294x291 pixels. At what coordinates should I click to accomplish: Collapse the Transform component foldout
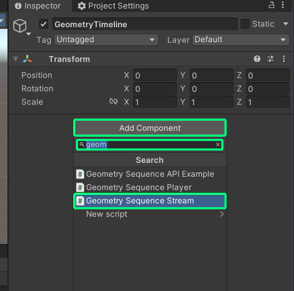[16, 59]
